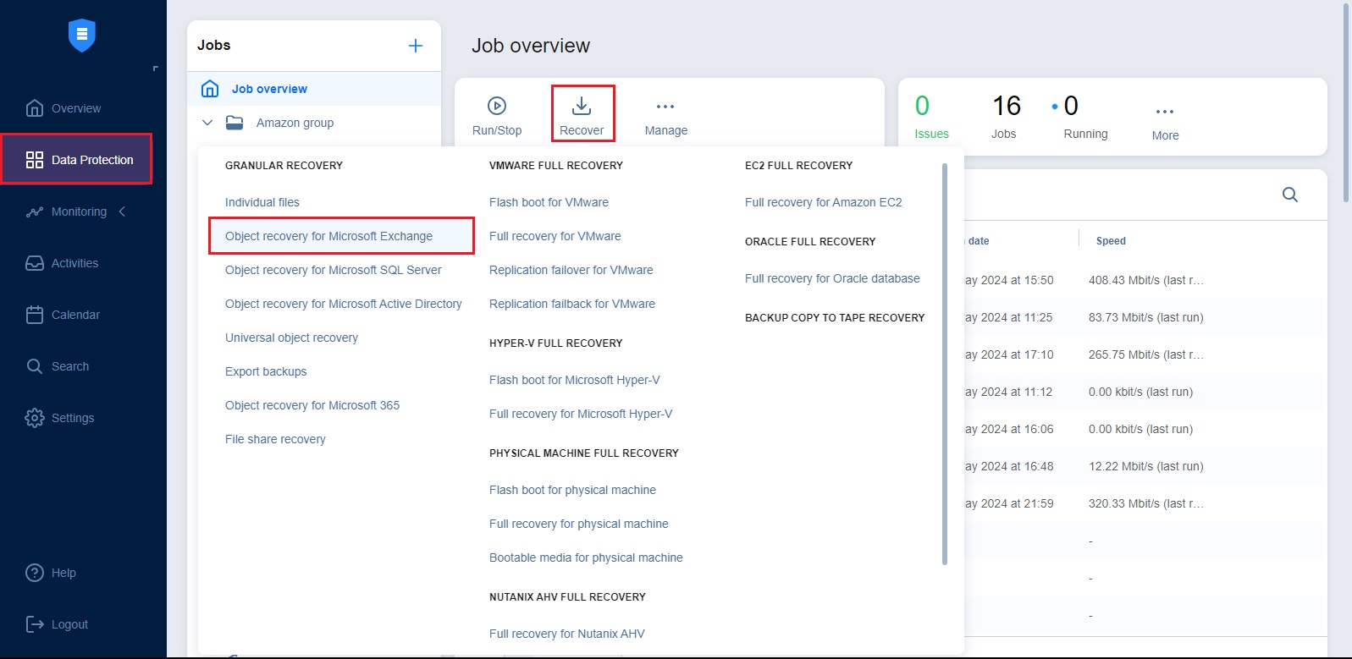The height and width of the screenshot is (659, 1352).
Task: Click the Run/Stop play icon
Action: pos(497,106)
